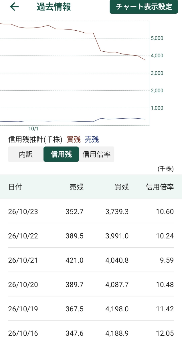The width and height of the screenshot is (182, 344).
Task: Click the 買残 column header
Action: click(x=122, y=187)
